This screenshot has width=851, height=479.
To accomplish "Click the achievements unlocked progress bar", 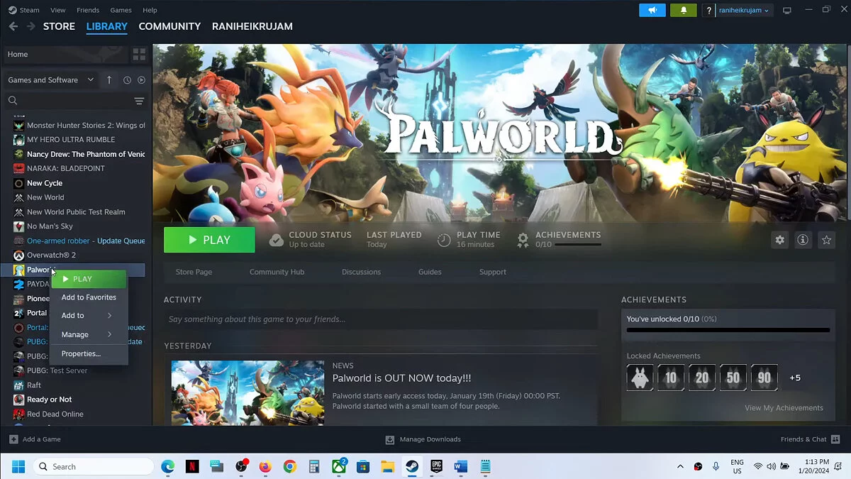I will [728, 330].
